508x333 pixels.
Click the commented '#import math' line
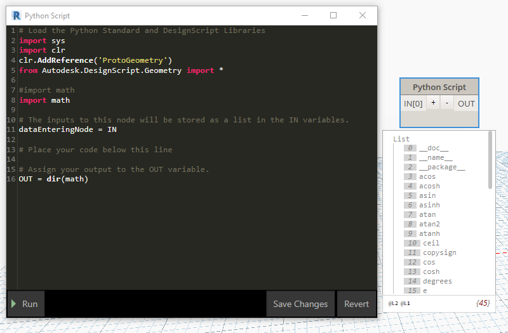46,90
